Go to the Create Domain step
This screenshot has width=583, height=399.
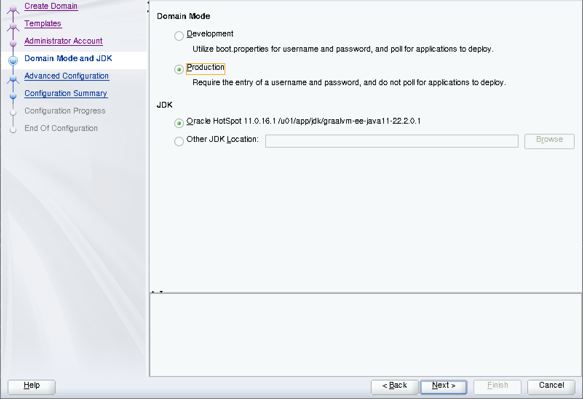[x=51, y=6]
